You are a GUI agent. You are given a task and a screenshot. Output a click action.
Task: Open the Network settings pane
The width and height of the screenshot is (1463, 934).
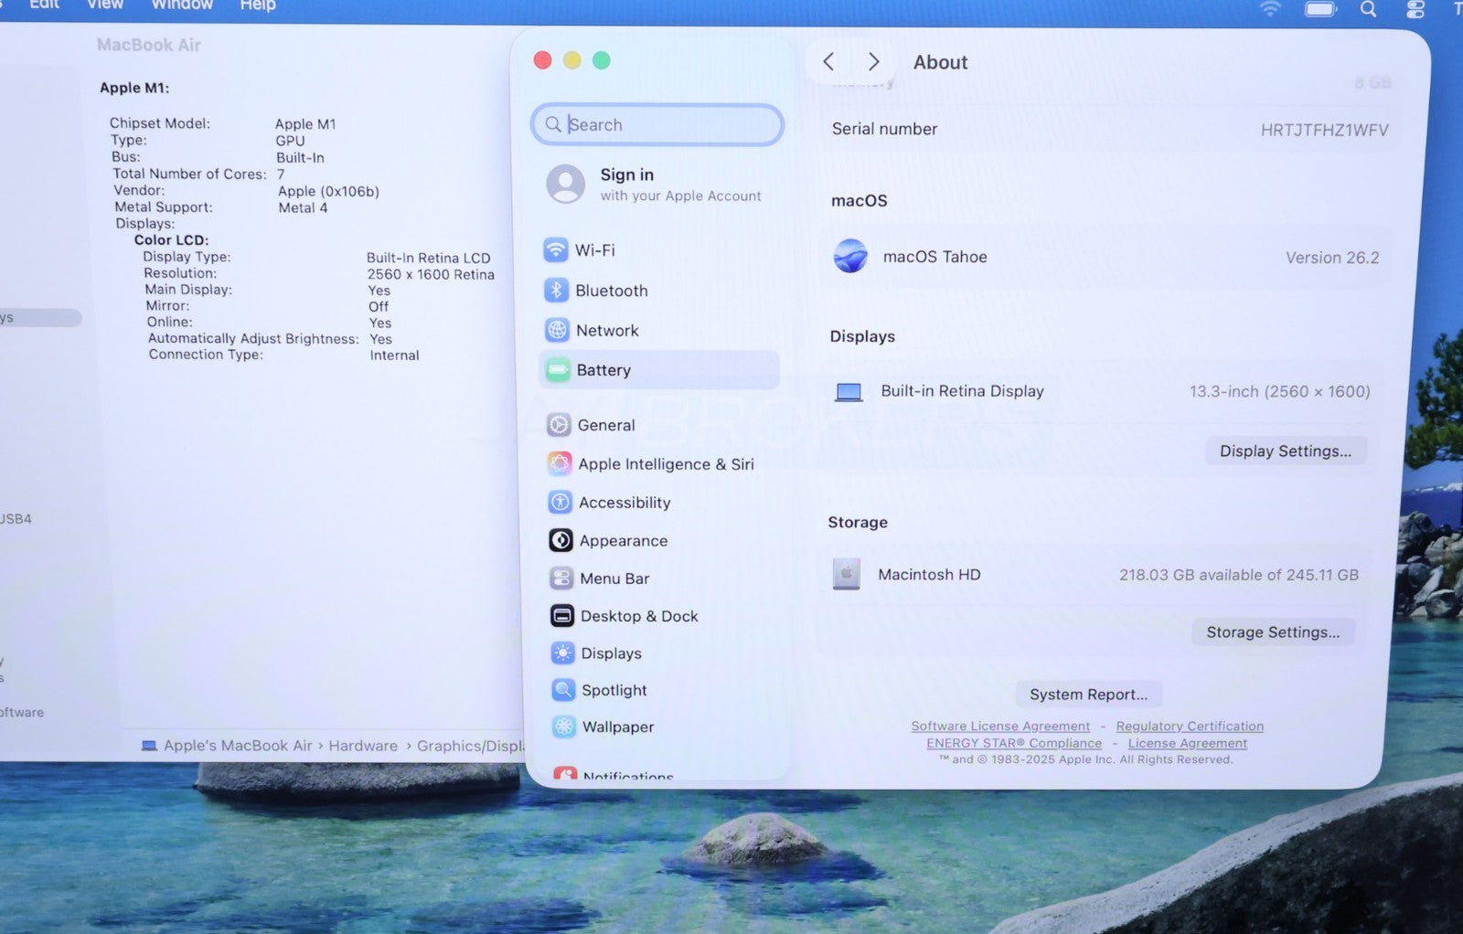tap(606, 331)
